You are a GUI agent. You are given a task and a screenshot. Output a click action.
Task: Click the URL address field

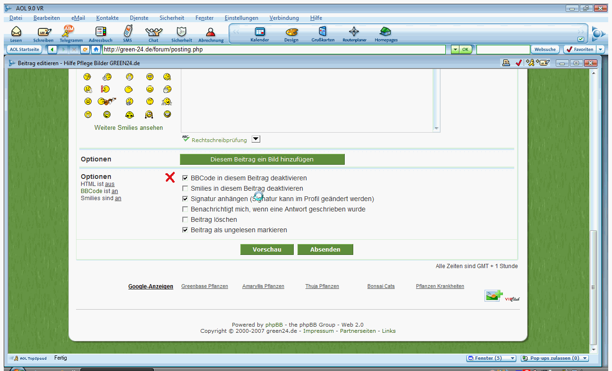click(x=274, y=50)
